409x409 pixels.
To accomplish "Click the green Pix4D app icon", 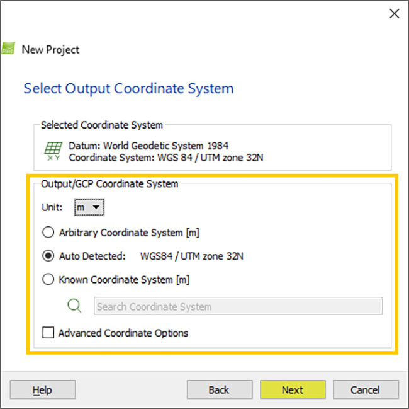I will tap(8, 49).
